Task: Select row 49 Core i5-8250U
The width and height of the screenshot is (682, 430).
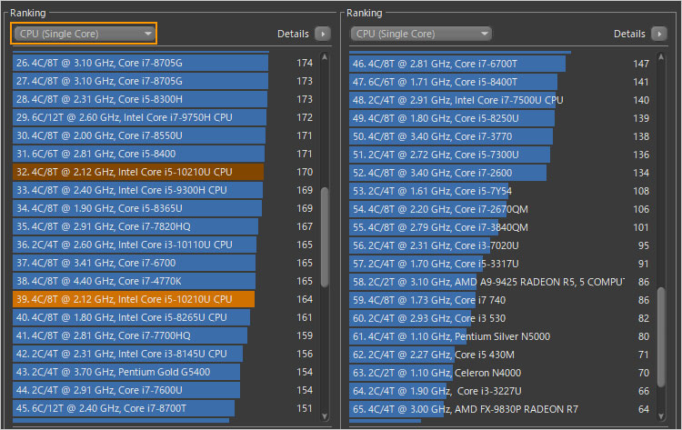Action: coord(499,118)
